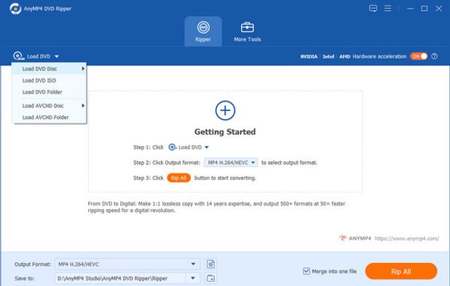
Task: Open the anymp4.com website link
Action: click(406, 238)
